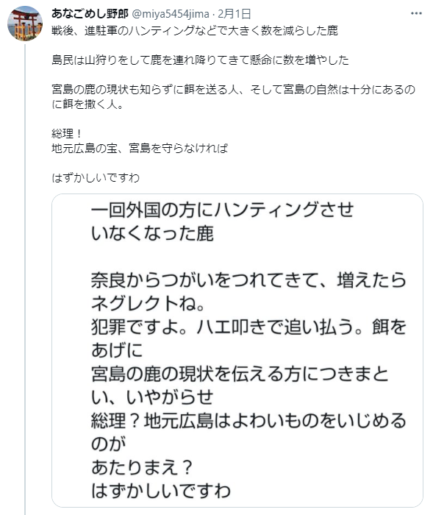
Task: Click tweet line 島民は山狩りをして鹿を連れ降りて
Action: point(200,60)
